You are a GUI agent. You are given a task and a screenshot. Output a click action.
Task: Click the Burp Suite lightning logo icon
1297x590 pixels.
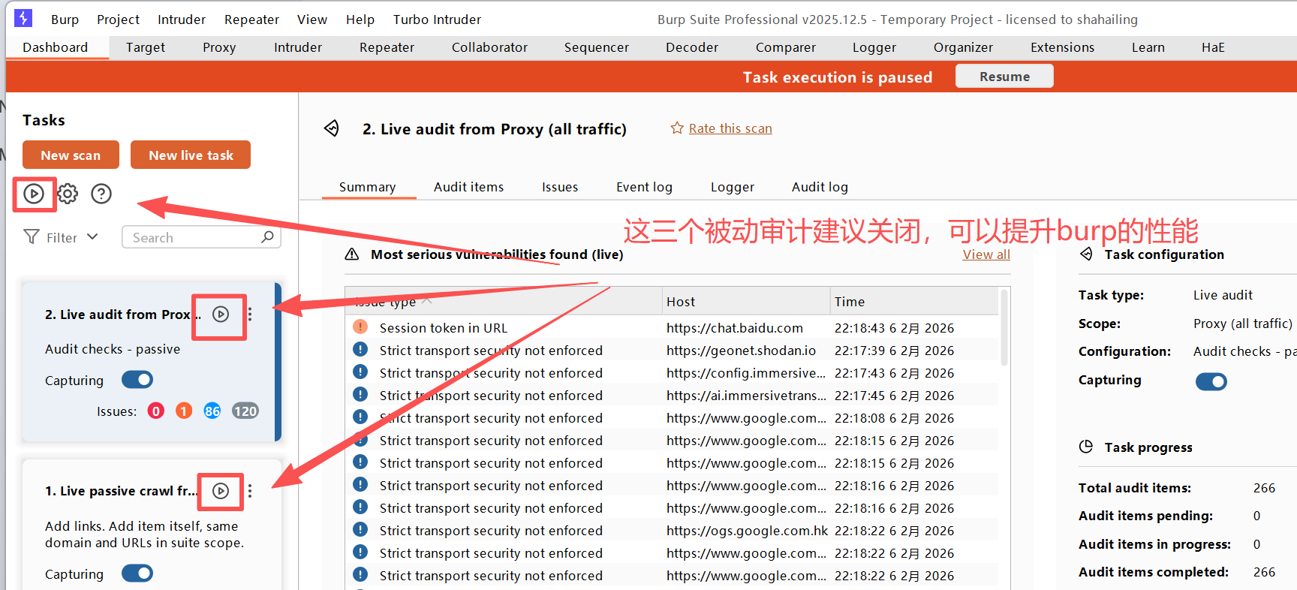(23, 18)
